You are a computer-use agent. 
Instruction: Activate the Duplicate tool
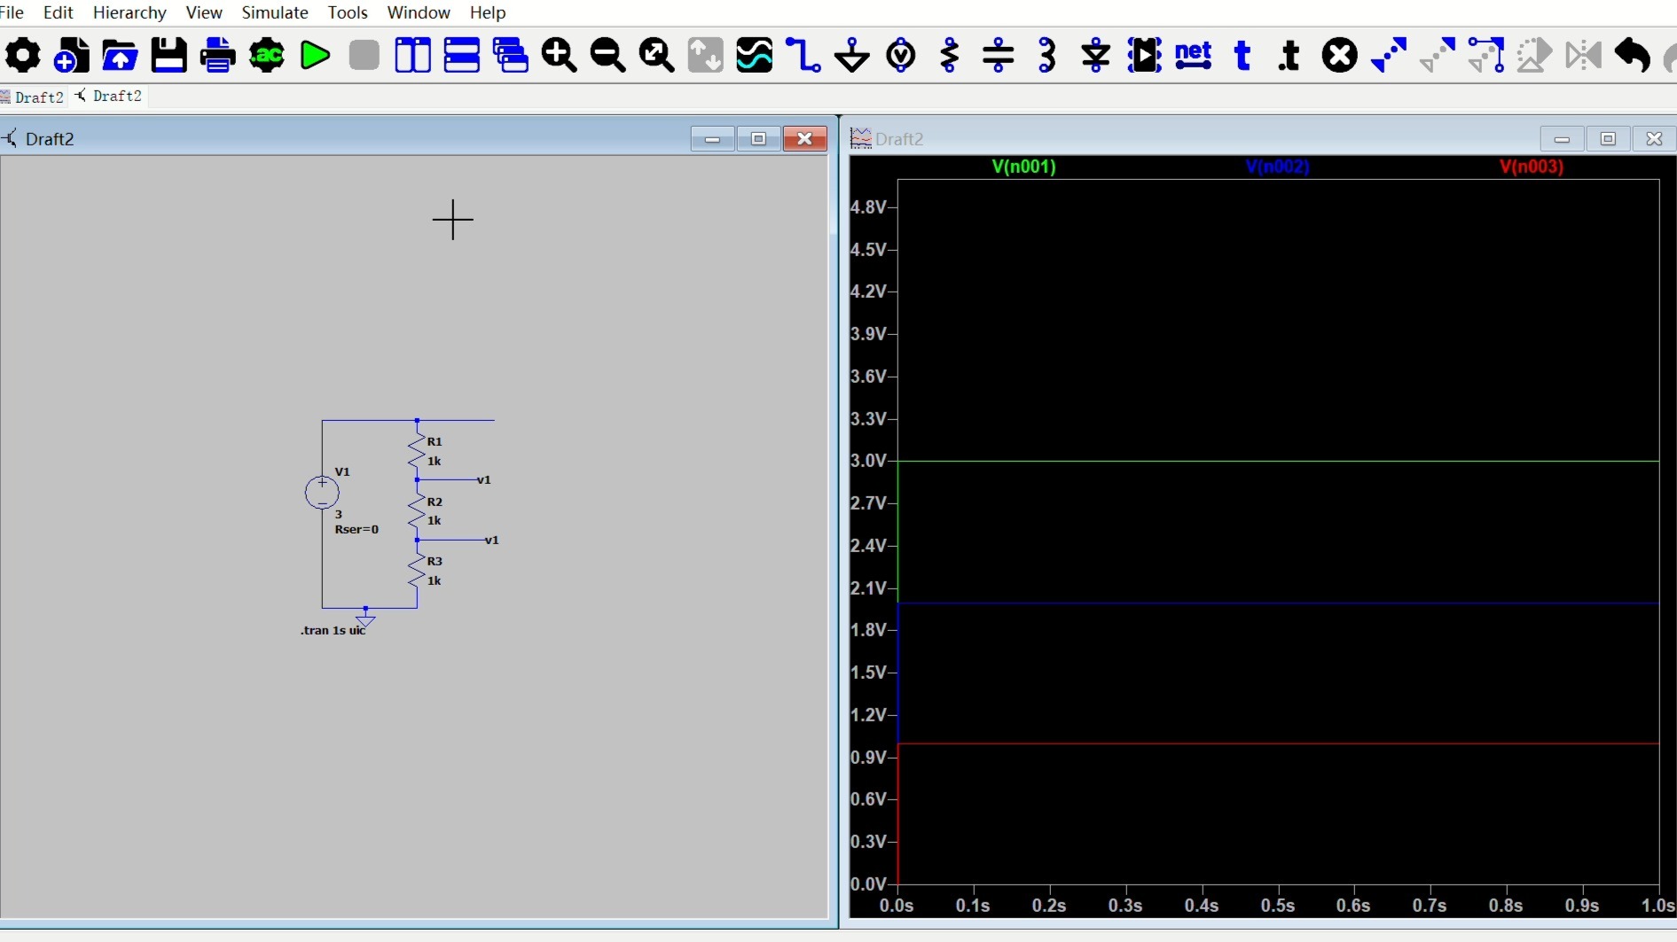(x=1389, y=55)
